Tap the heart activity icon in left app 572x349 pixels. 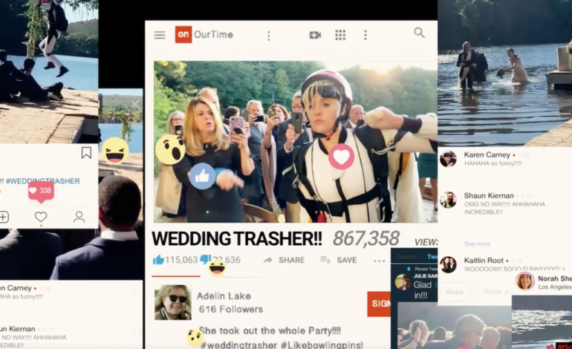pos(41,217)
